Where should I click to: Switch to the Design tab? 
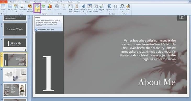27,2
